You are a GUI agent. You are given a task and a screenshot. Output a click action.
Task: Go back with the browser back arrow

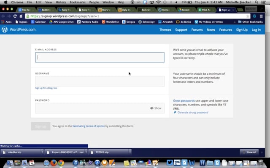(3, 16)
